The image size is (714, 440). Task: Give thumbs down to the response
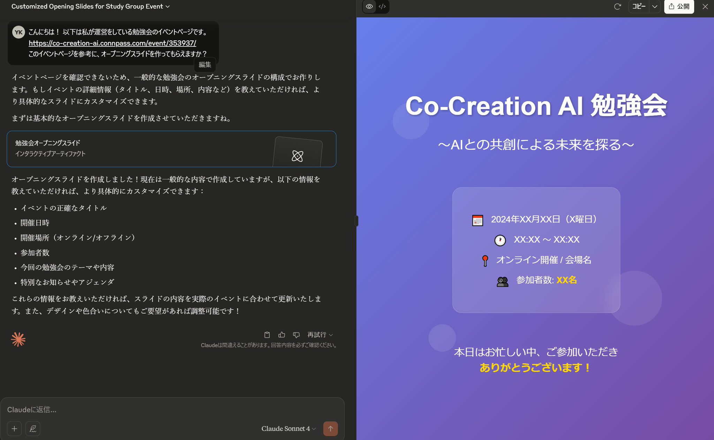296,335
